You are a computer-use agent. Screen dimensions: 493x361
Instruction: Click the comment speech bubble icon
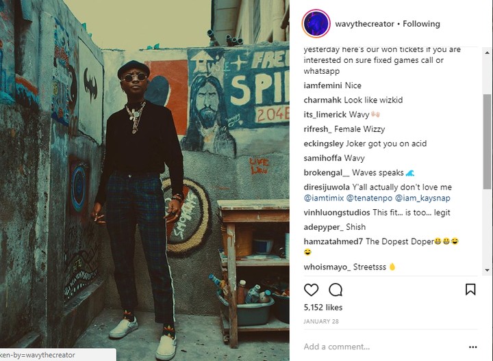(x=336, y=289)
